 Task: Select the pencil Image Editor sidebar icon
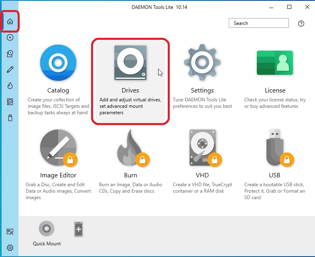10,70
